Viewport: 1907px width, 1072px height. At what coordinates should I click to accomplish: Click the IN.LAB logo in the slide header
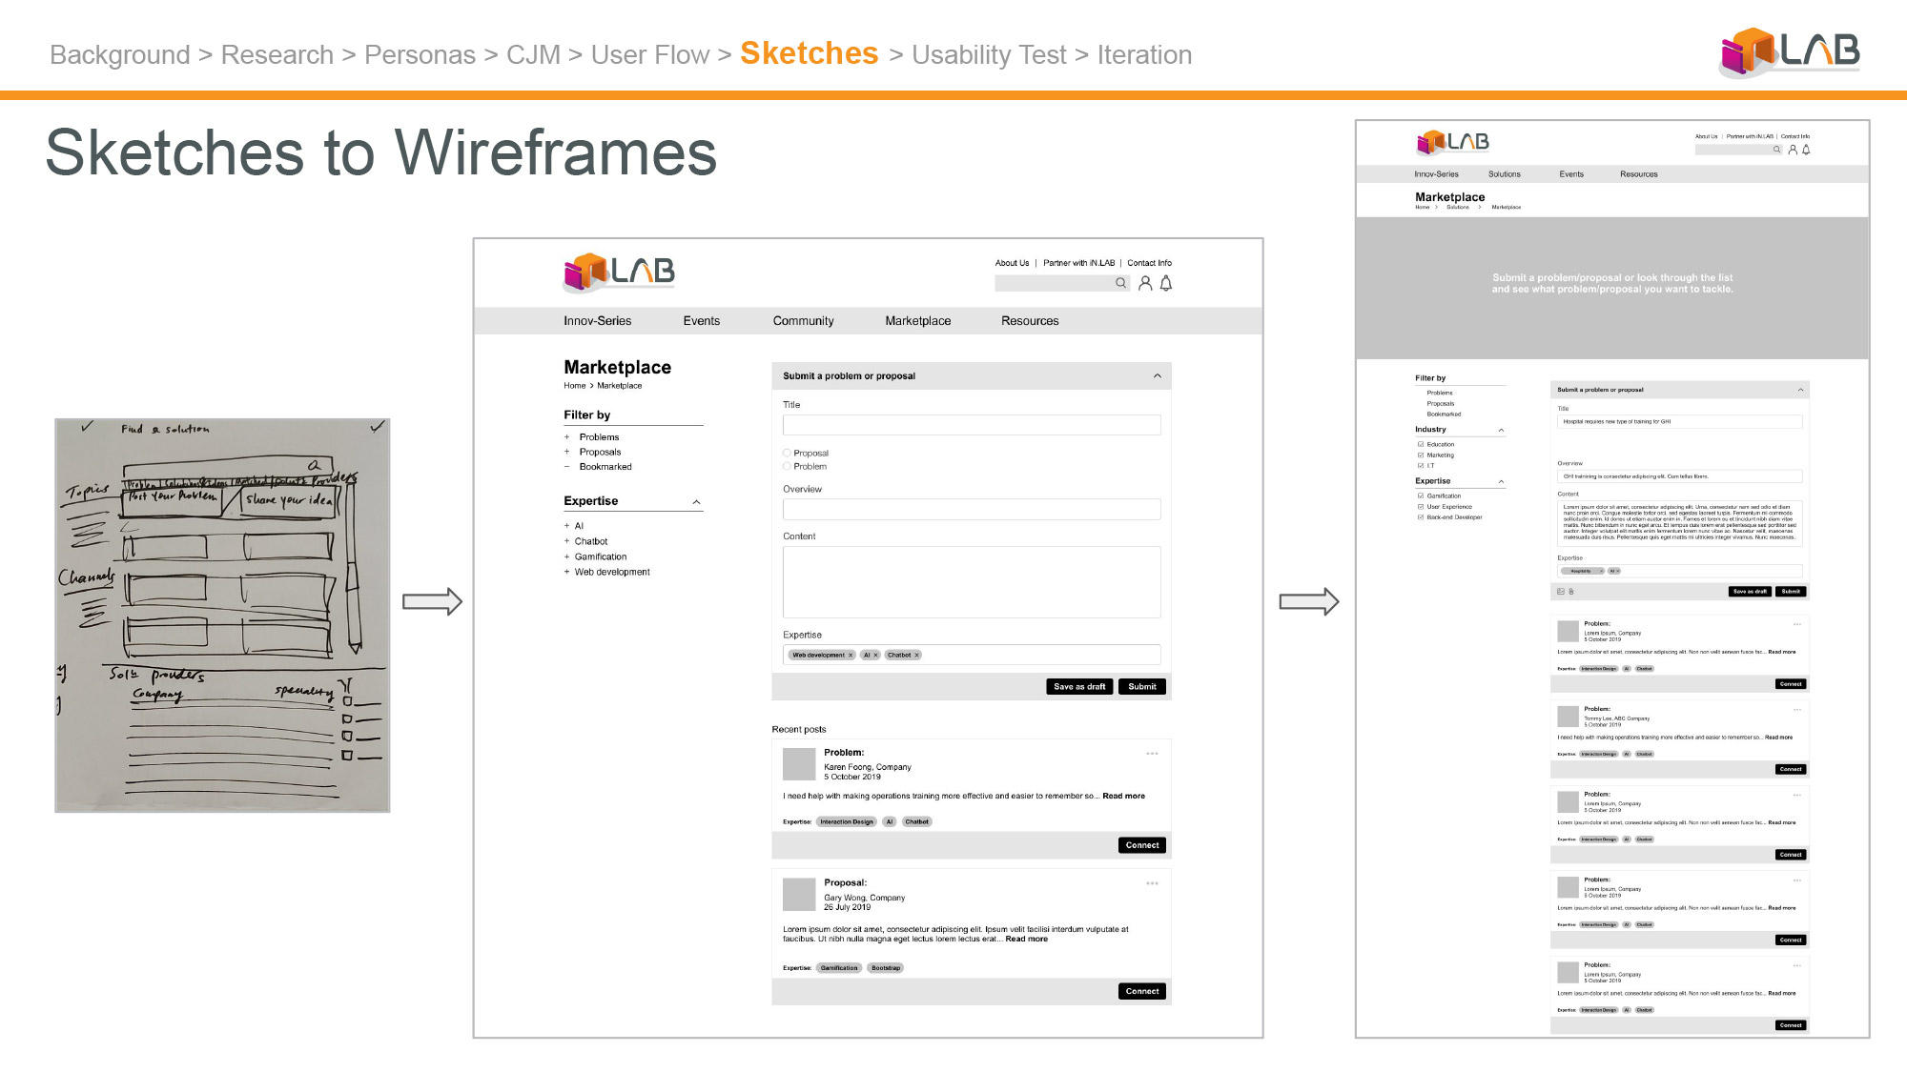(x=1790, y=51)
